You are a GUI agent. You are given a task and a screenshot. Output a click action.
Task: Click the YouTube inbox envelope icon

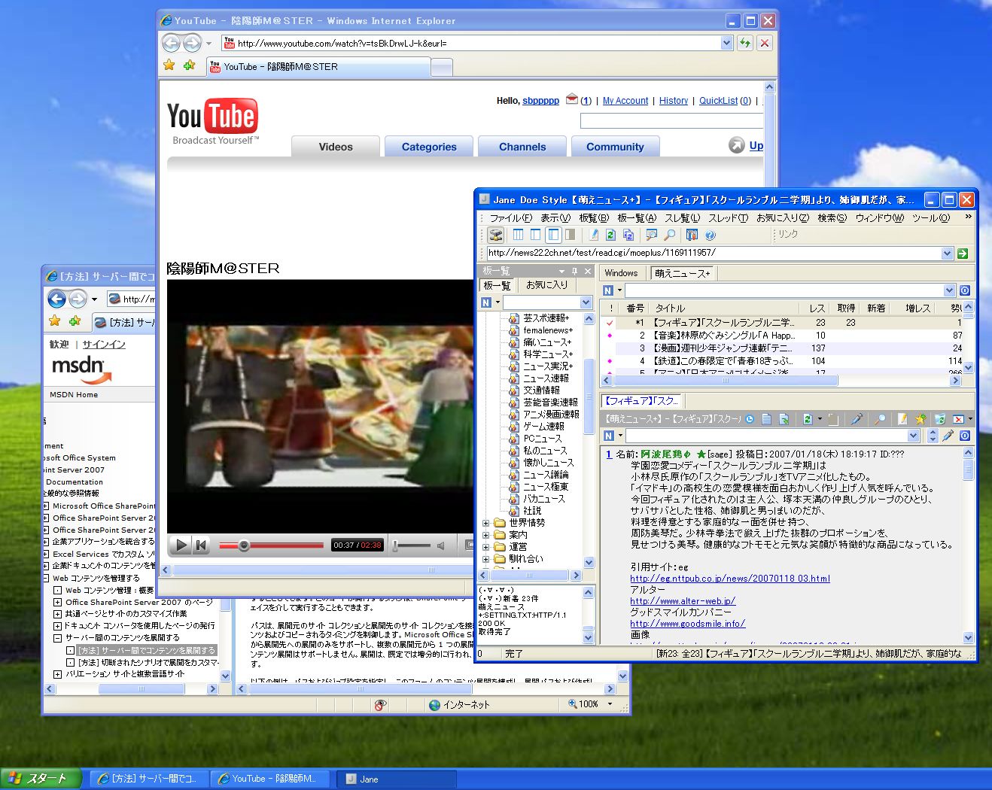coord(572,99)
